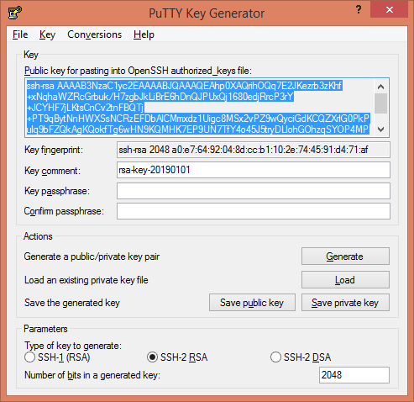Click the 'Key comment:' label
The width and height of the screenshot is (414, 402).
coord(52,171)
